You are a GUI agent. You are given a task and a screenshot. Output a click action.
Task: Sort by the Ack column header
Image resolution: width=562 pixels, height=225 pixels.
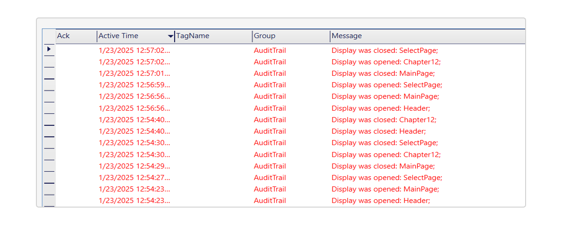click(x=76, y=36)
